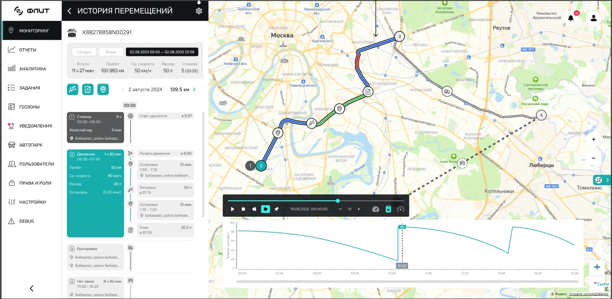Click the Вчера date button
This screenshot has width=612, height=299.
(110, 52)
